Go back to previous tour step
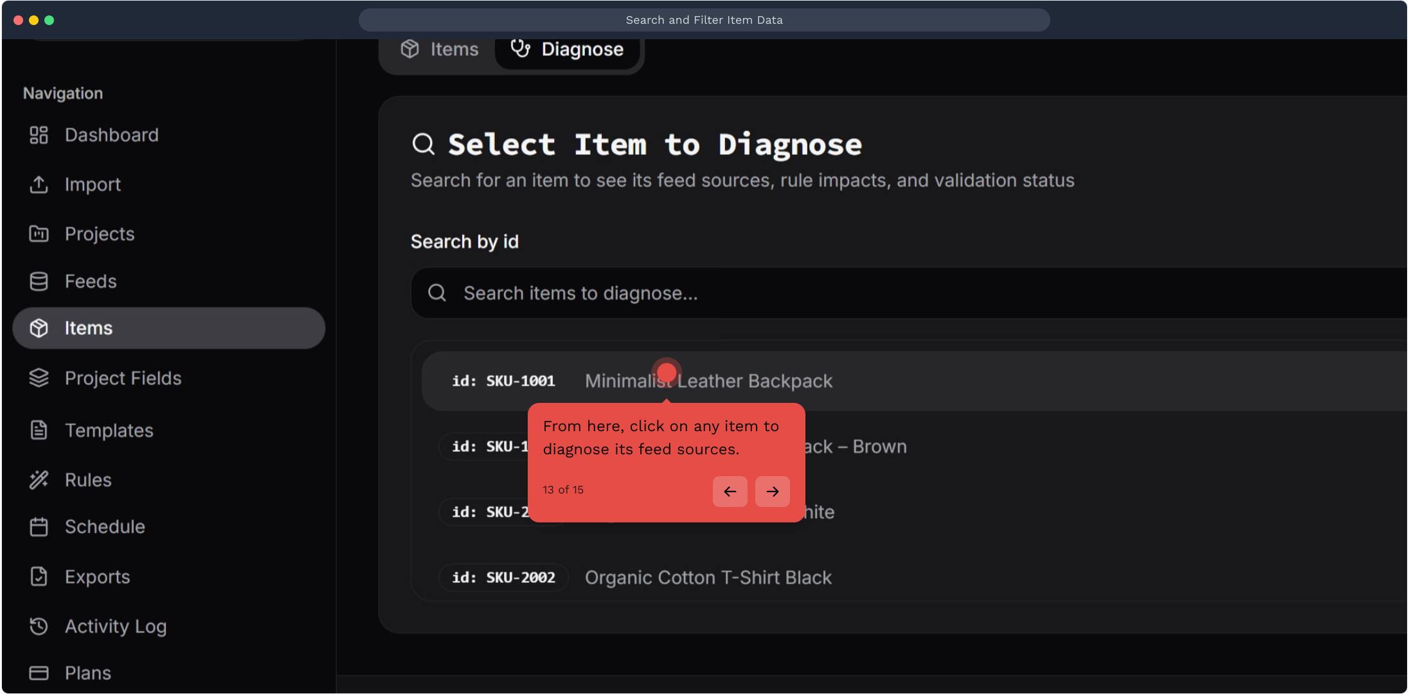 [x=730, y=492]
